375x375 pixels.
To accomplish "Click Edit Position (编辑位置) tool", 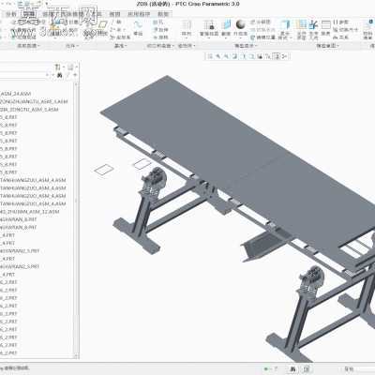I will [x=262, y=37].
